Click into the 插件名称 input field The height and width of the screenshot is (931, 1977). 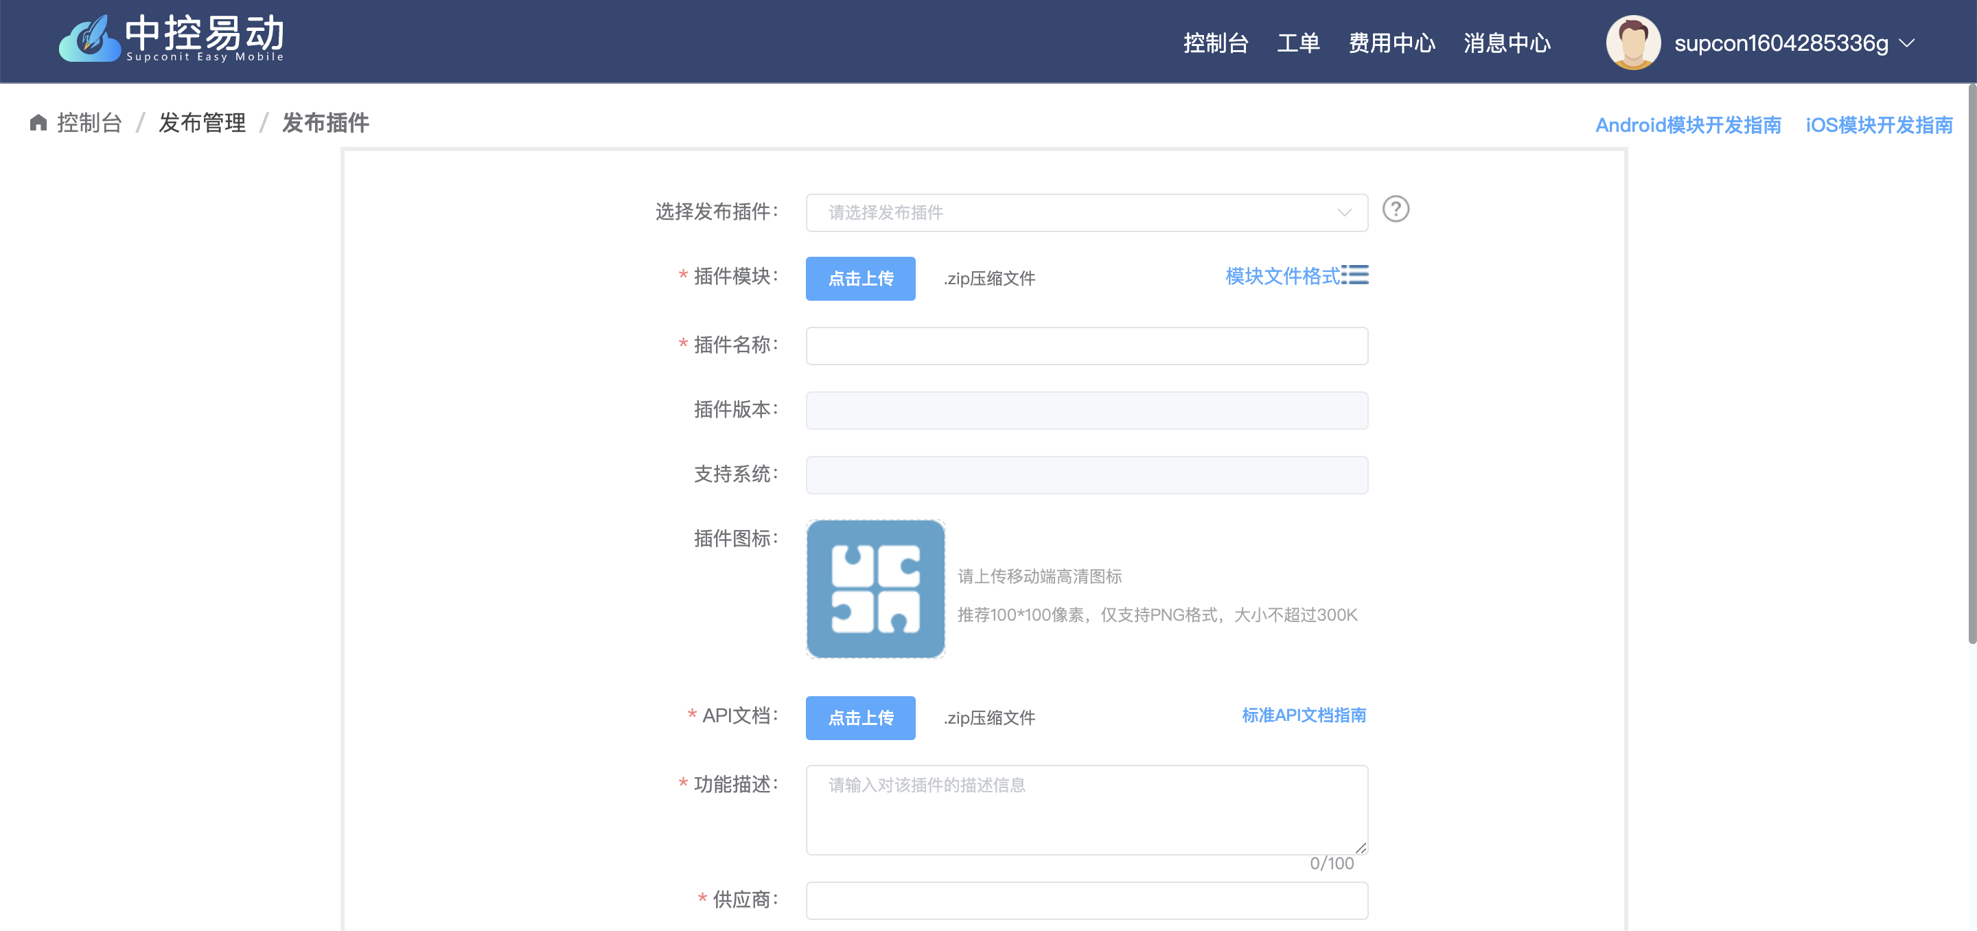click(x=1086, y=345)
